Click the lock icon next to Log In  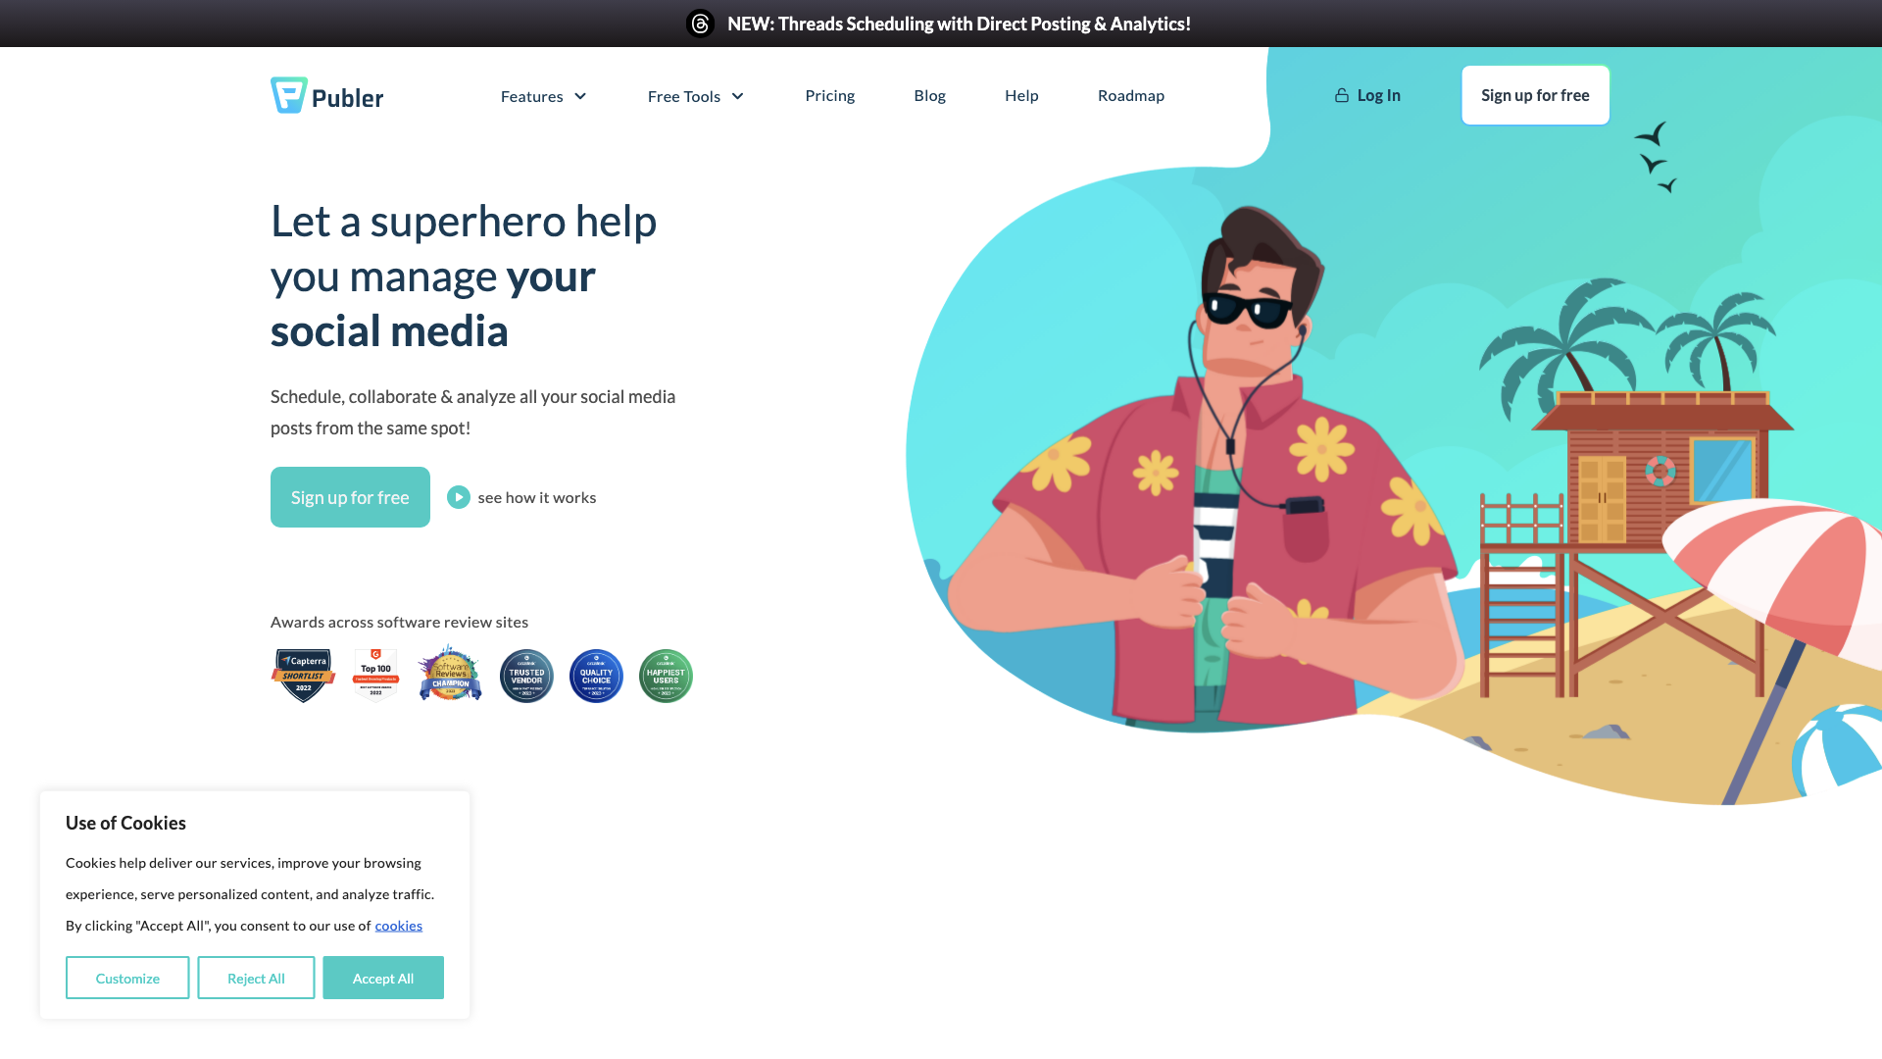[x=1342, y=94]
